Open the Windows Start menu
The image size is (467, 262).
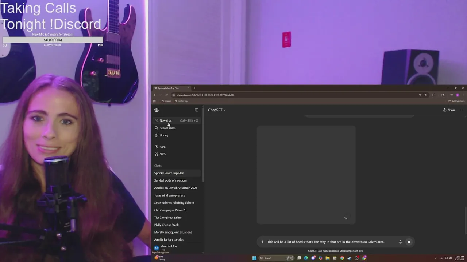[x=254, y=258]
